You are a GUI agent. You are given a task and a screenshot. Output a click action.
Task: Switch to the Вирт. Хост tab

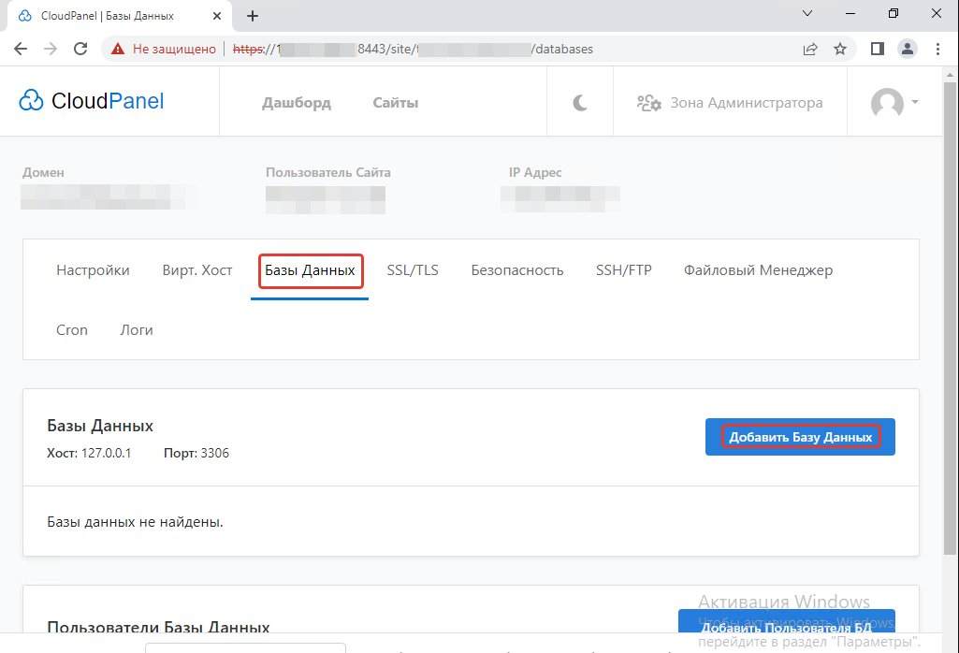[196, 270]
